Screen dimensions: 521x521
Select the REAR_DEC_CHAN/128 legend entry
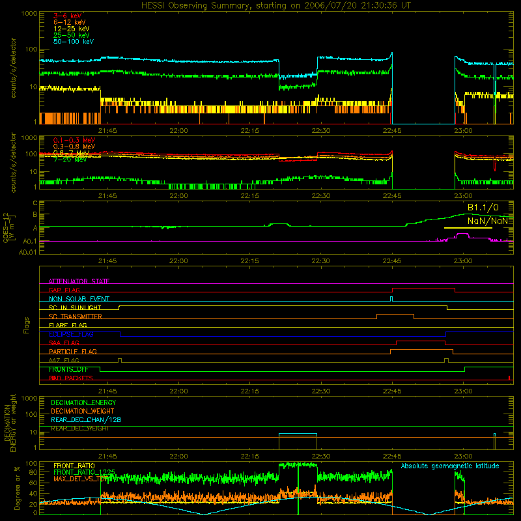click(86, 419)
